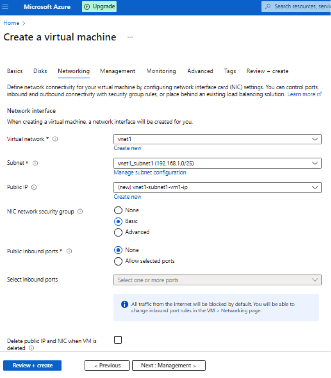Click NIC network security group info icon

80,212
